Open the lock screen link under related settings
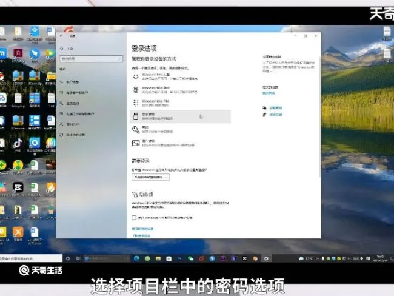Viewport: 394px width, 296px height. 269,93
